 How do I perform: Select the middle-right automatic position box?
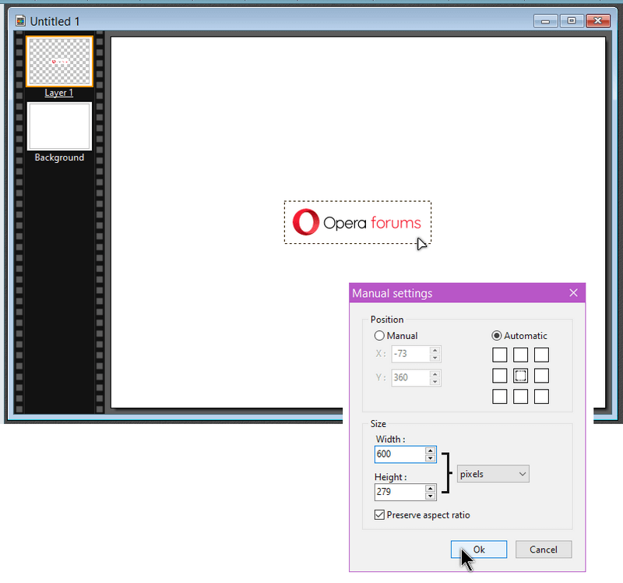[541, 376]
